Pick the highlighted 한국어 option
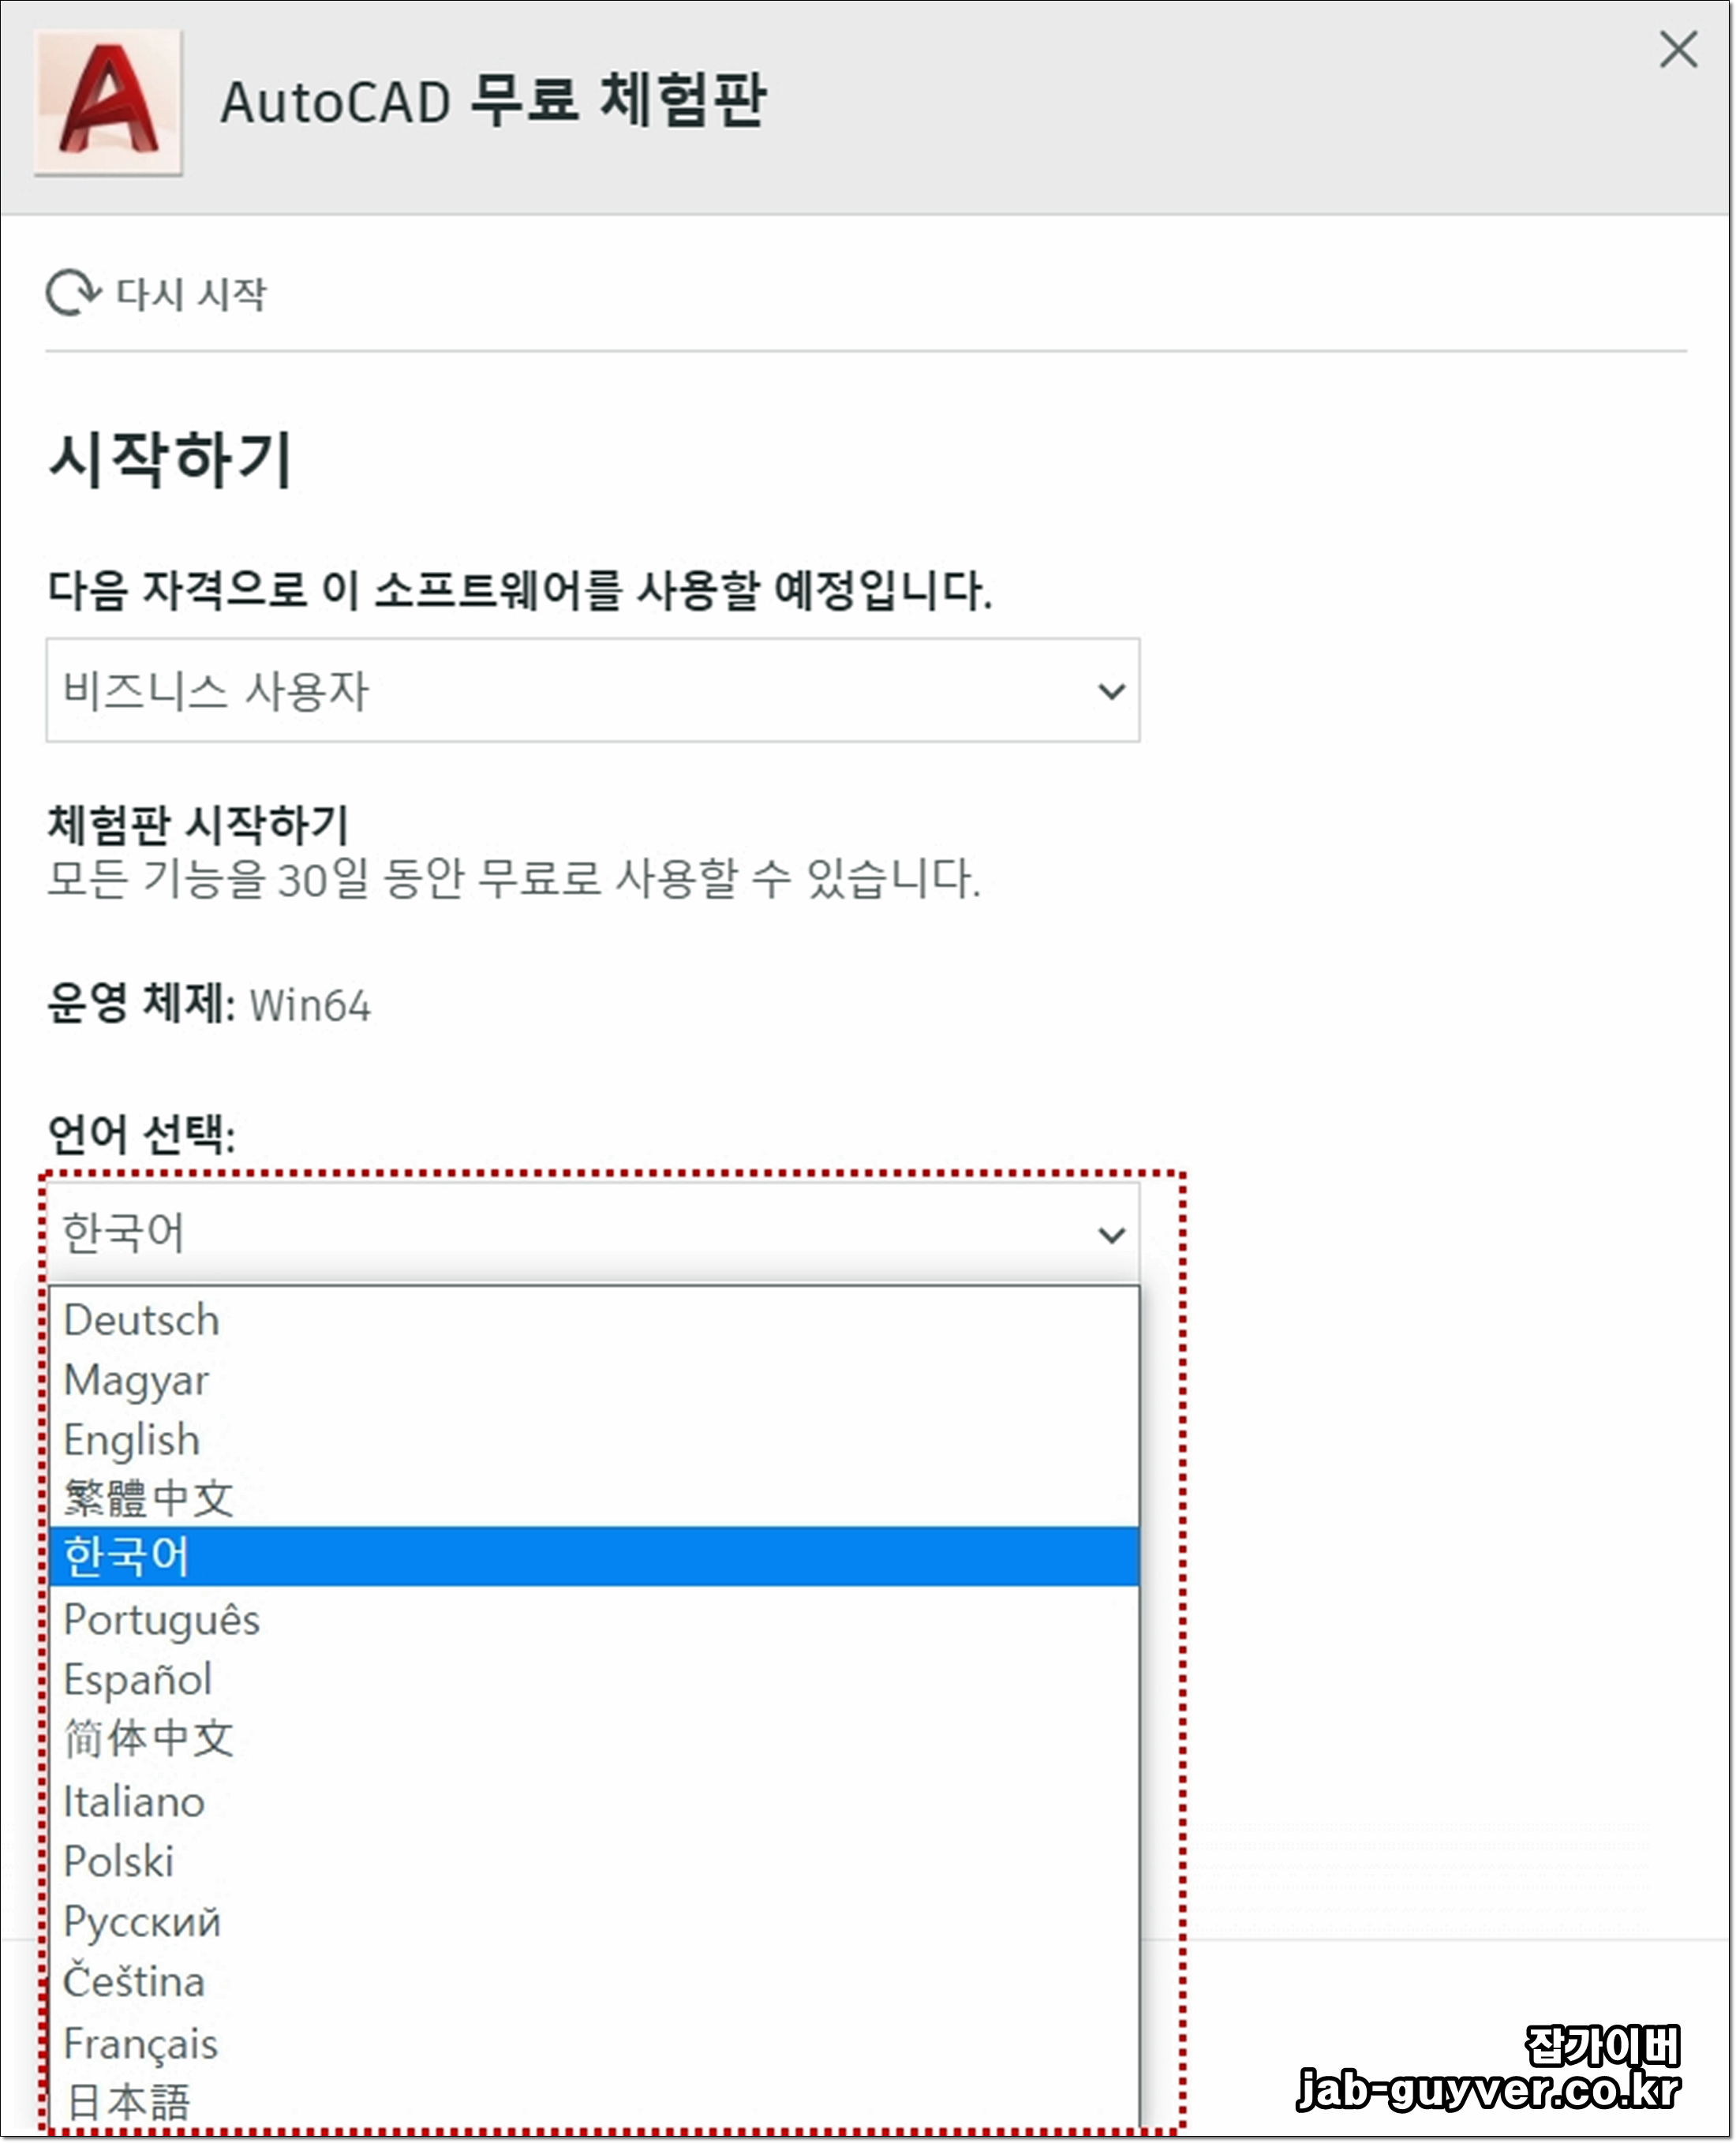1736x2143 pixels. (x=126, y=1556)
